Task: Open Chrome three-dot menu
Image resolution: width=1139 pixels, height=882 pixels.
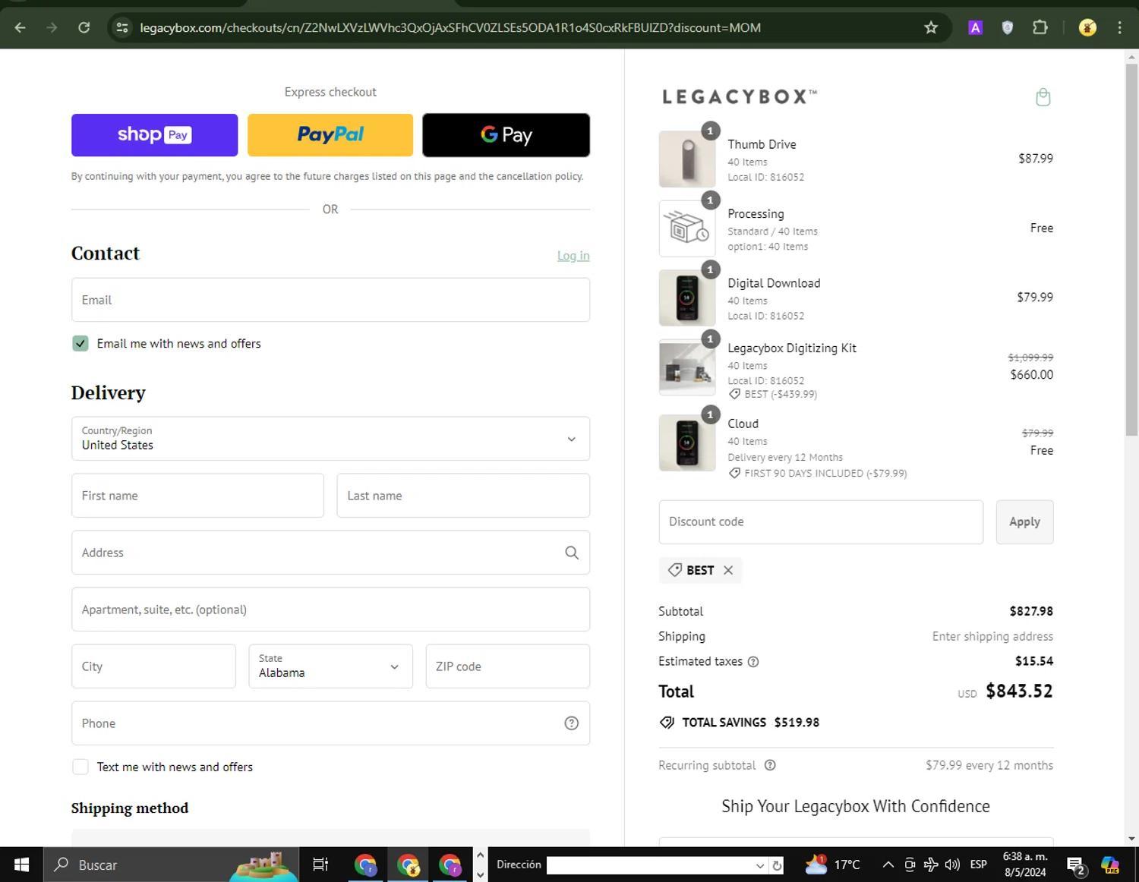Action: 1119,27
